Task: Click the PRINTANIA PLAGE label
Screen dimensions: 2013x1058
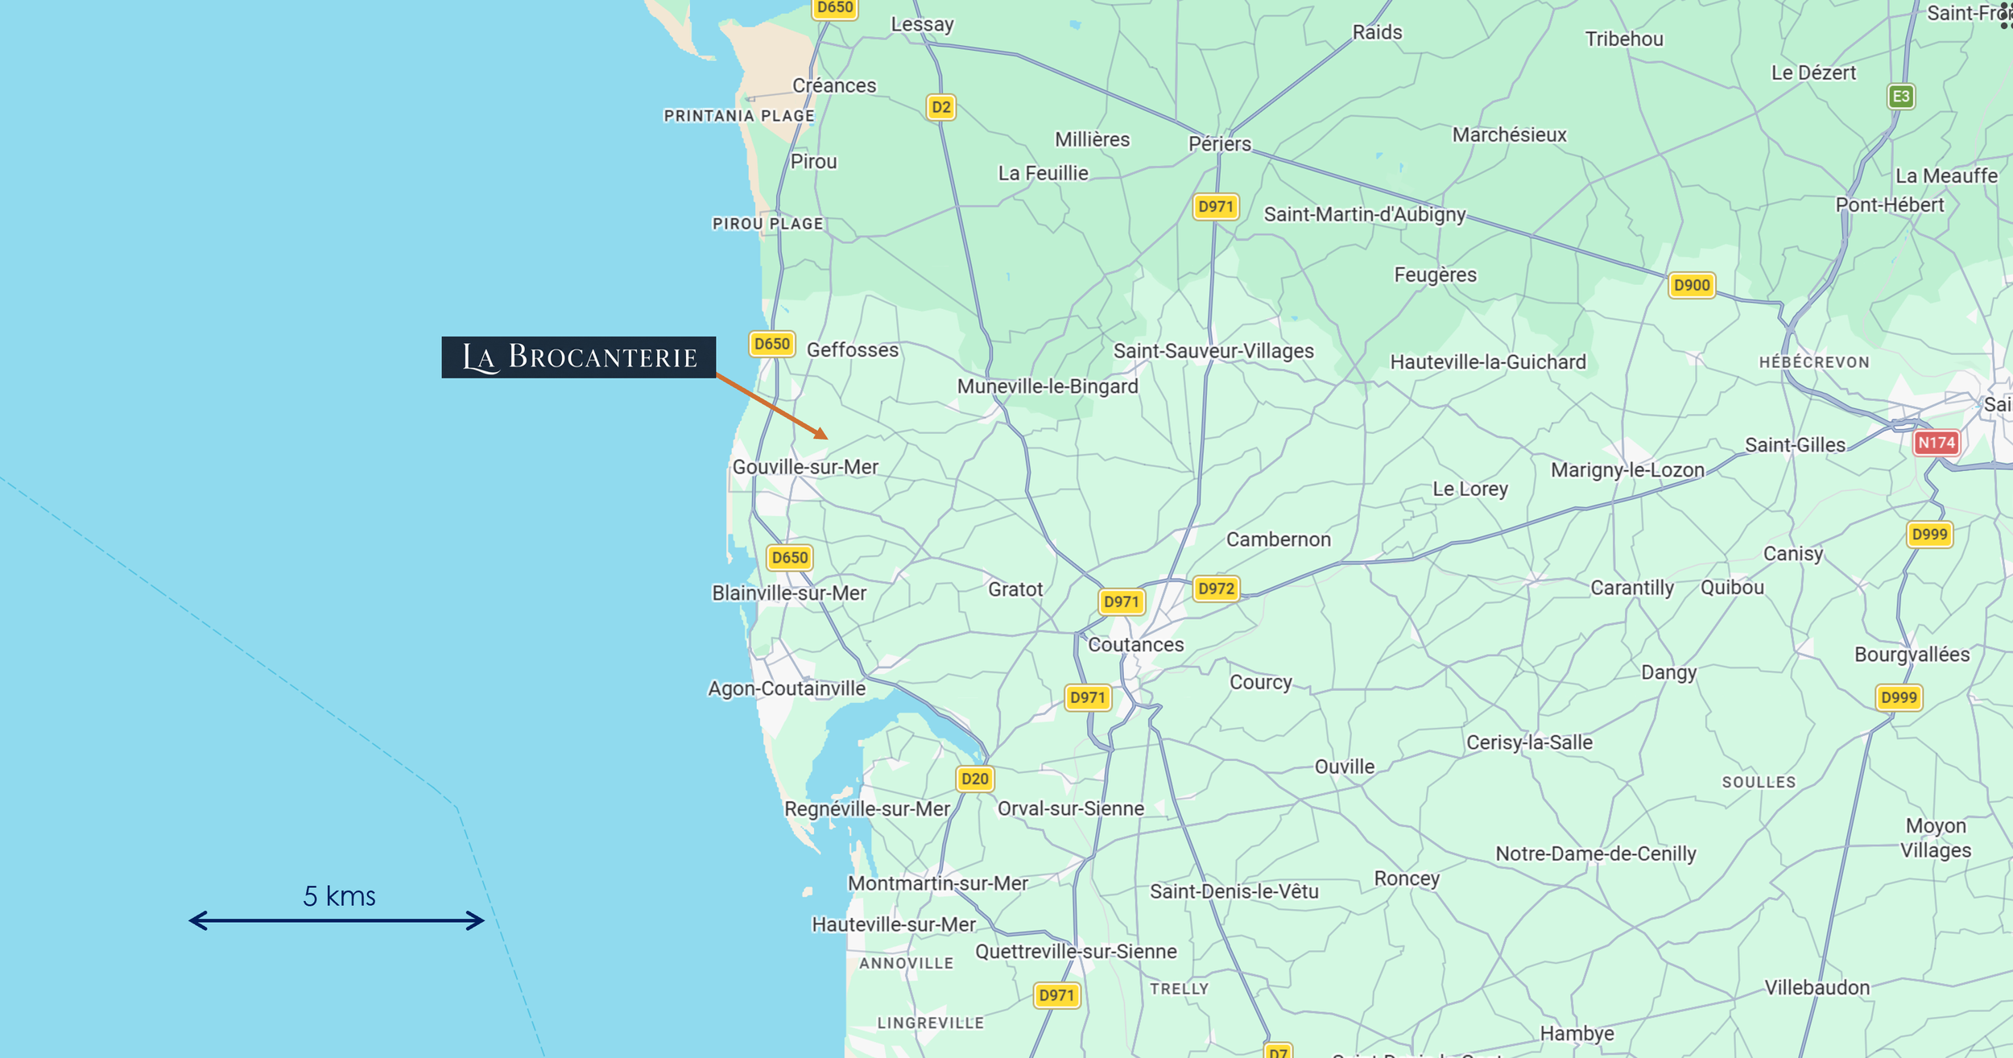Action: point(739,116)
